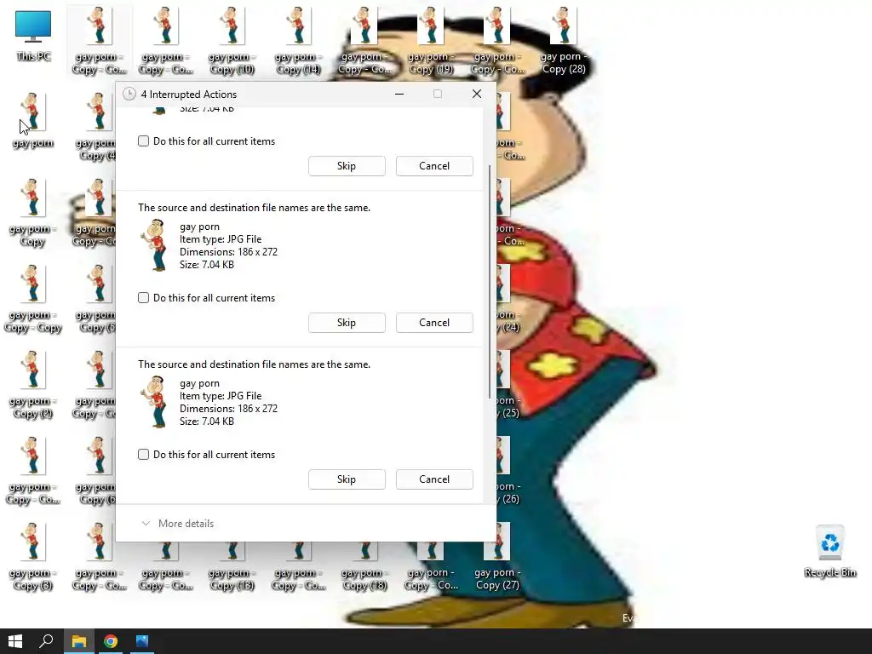
Task: Click the topmost Cancel button in the dialog
Action: coord(434,166)
